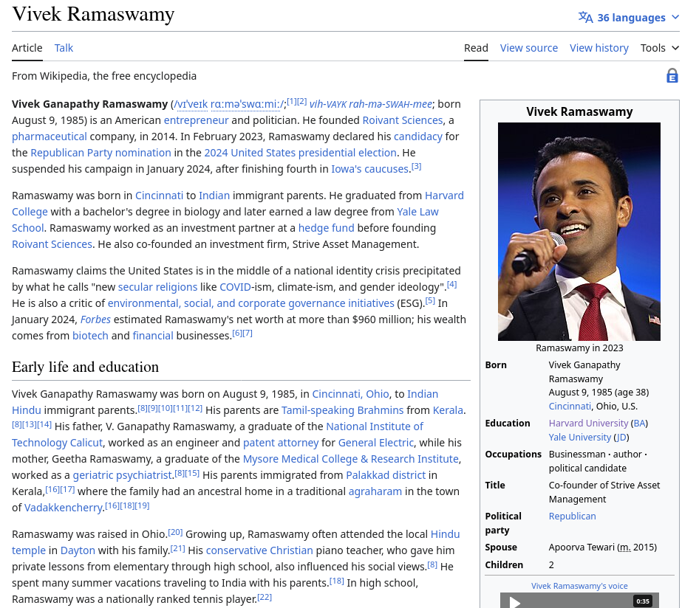Open the Republican party infobox link
Image resolution: width=682 pixels, height=608 pixels.
pos(573,517)
